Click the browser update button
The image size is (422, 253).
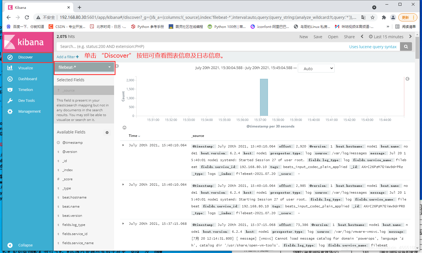click(x=408, y=17)
